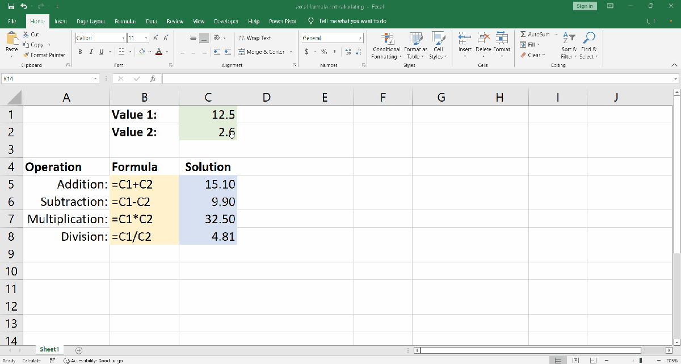
Task: Open the Calibri font name dropdown
Action: tap(123, 38)
